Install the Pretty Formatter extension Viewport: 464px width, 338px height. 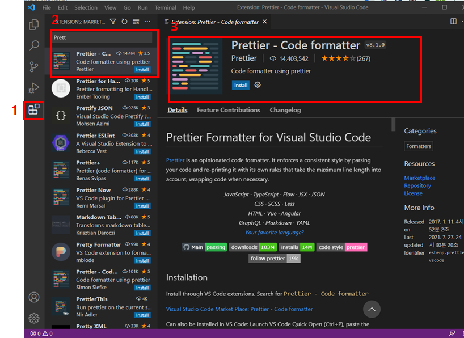click(x=142, y=261)
